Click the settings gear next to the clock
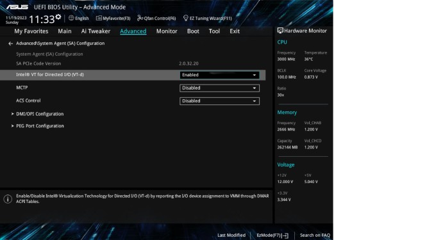The width and height of the screenshot is (427, 240). [x=58, y=17]
